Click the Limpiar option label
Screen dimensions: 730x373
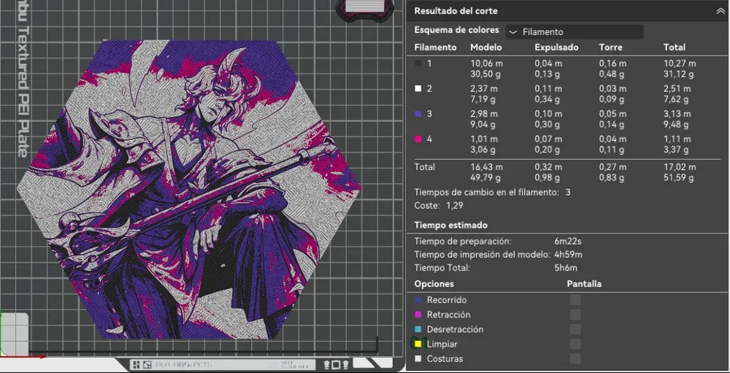(442, 344)
